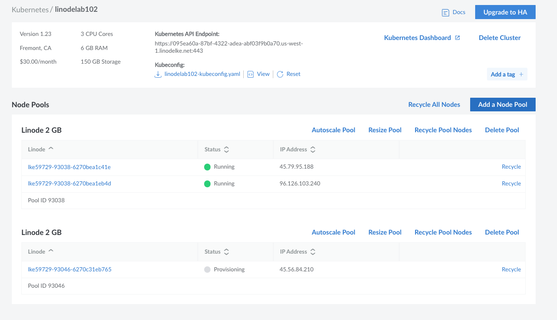Click the View kubeconfig code icon

coord(251,74)
